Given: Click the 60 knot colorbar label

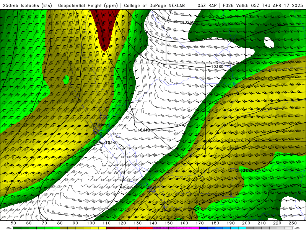Looking at the screenshot, I should pos(29,223).
